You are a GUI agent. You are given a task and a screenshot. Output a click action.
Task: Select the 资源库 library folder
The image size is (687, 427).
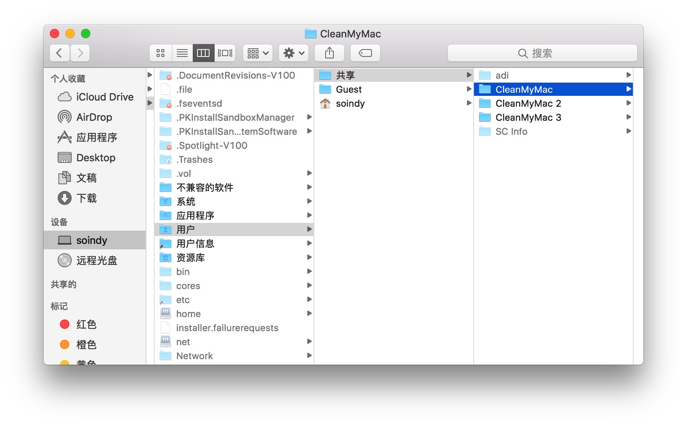234,258
